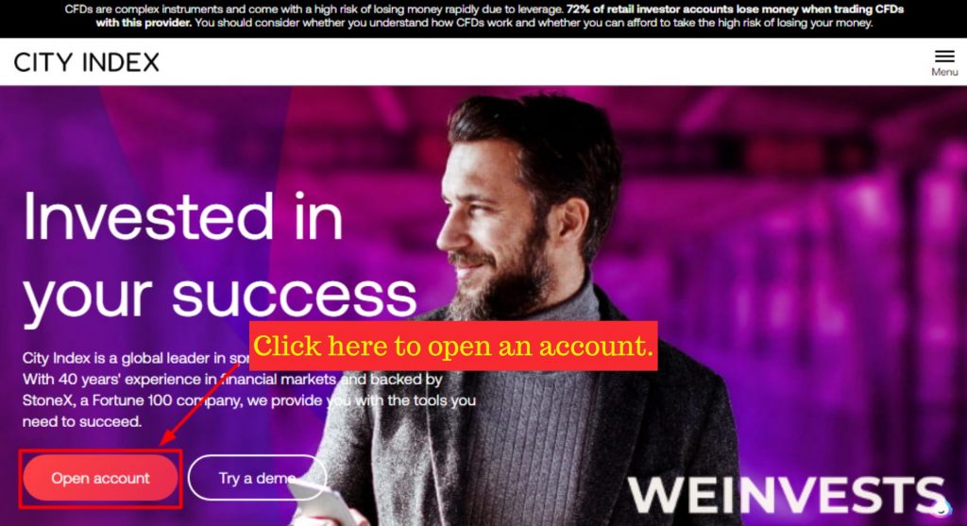967x526 pixels.
Task: Click the 'Invested in' headline line
Action: click(183, 216)
